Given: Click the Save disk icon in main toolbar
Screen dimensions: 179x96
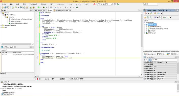Looking at the screenshot, I should [x=20, y=8].
